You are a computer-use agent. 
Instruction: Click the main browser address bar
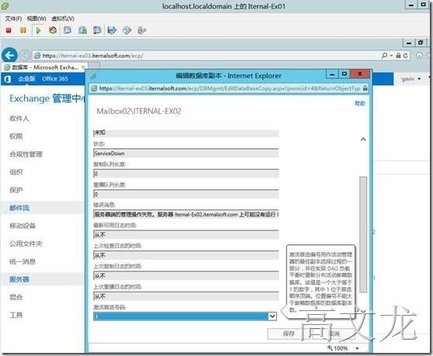click(x=206, y=56)
